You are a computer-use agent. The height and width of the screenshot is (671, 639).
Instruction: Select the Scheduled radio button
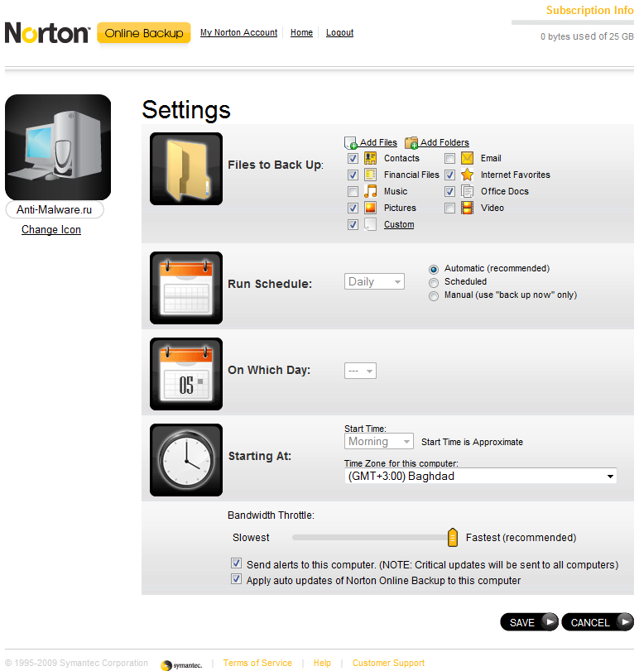pos(434,282)
